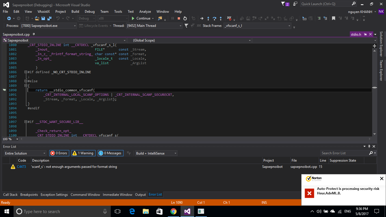This screenshot has height=217, width=386.
Task: Adjust the editor 100% zoom control
Action: click(10, 139)
